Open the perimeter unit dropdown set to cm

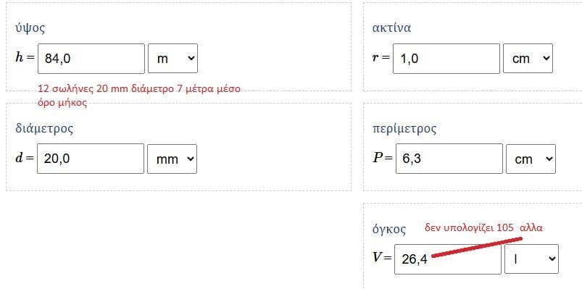[531, 159]
